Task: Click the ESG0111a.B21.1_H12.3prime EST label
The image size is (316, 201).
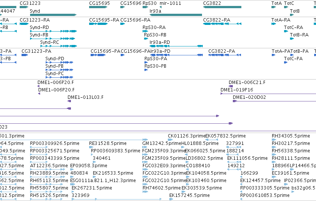Action: coord(103,181)
